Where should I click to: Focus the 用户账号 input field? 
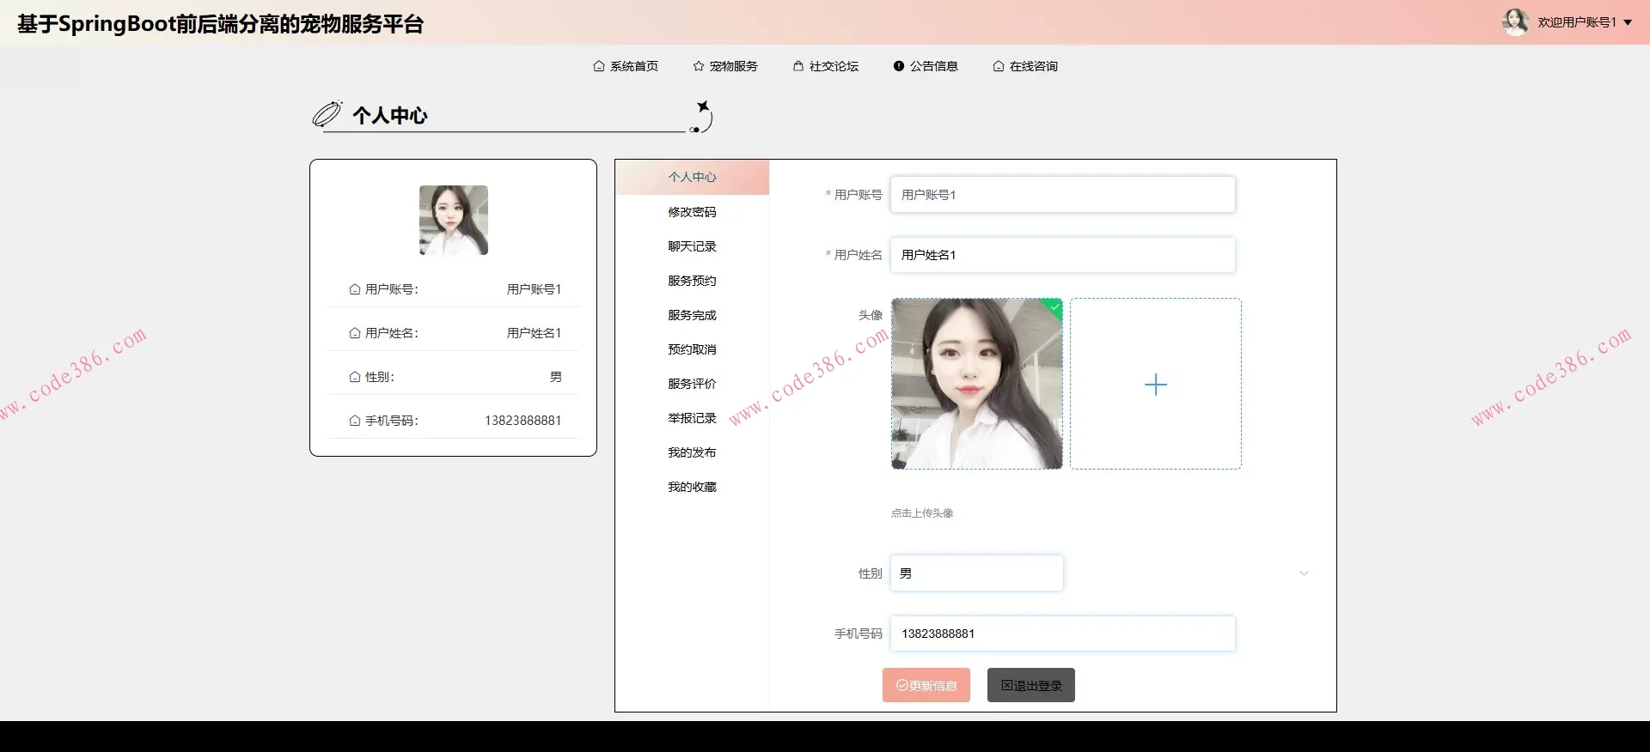coord(1063,195)
